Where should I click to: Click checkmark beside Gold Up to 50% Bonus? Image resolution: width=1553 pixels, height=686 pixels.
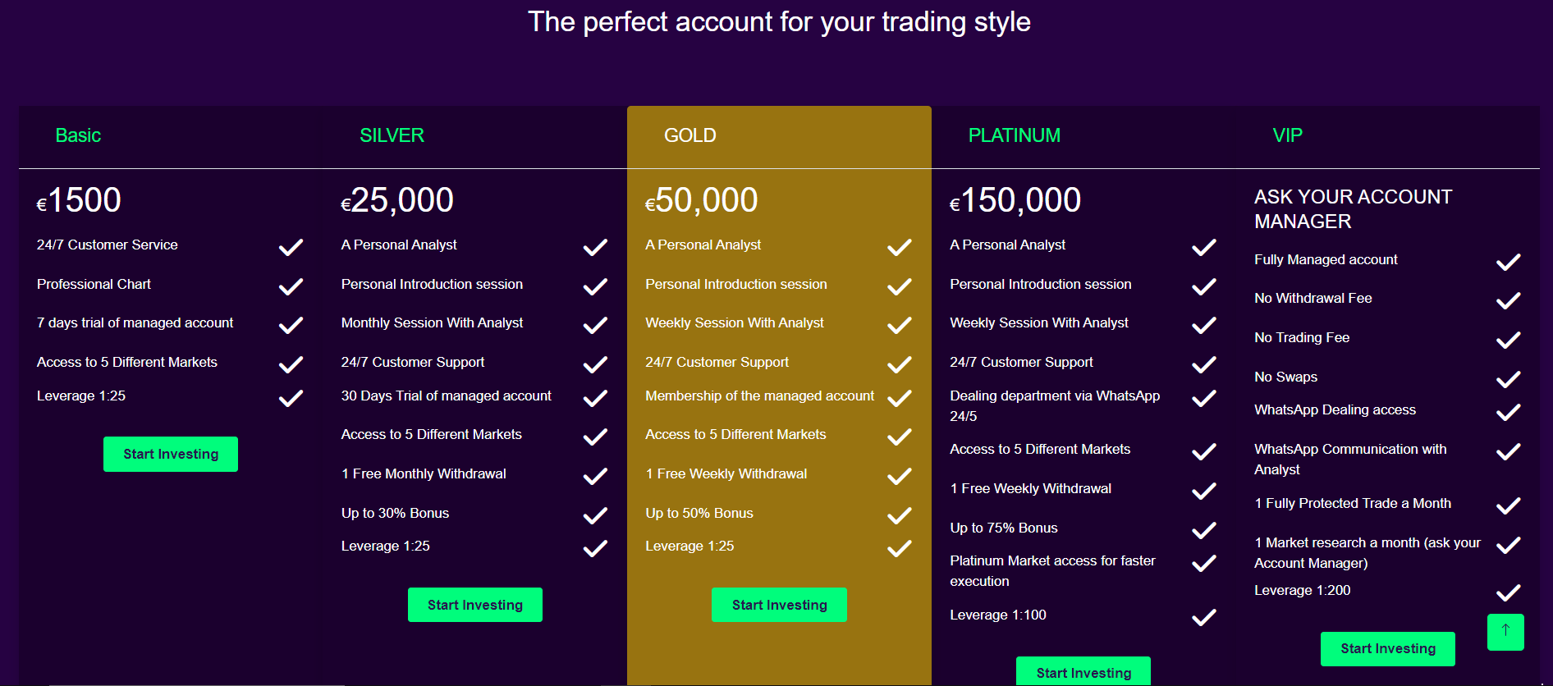tap(900, 515)
